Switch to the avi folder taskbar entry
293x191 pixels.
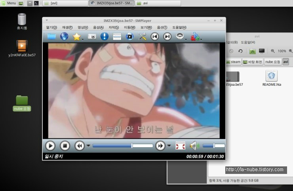[158, 3]
